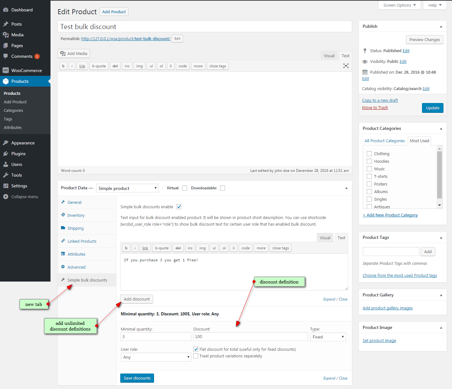Switch bulk discount editor to Visual tab
This screenshot has height=389, width=452.
(x=325, y=238)
